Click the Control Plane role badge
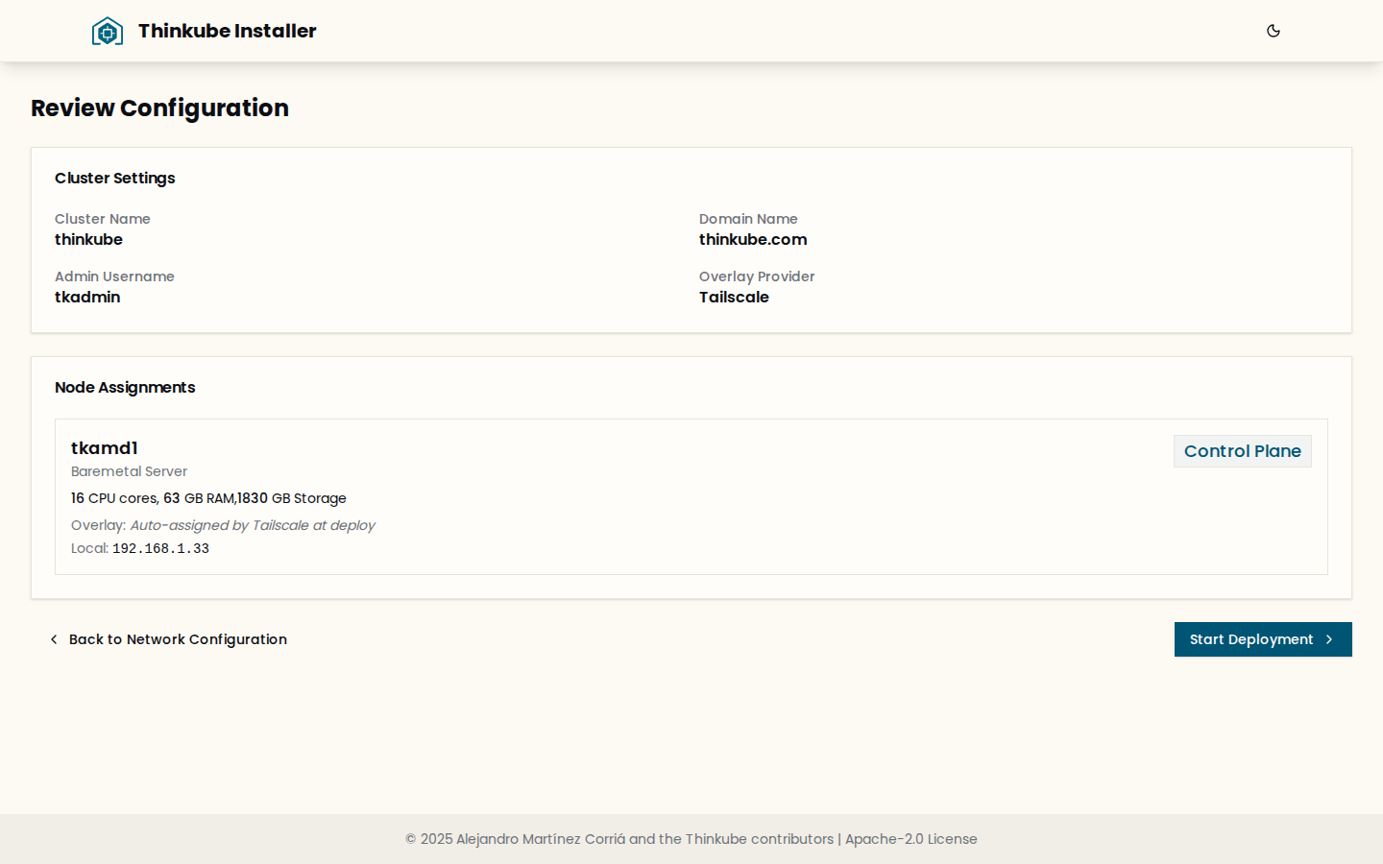The width and height of the screenshot is (1383, 864). click(1243, 451)
